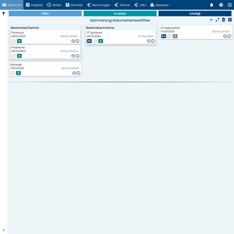The image size is (234, 234).
Task: Click the In Arbeit column header
Action: point(120,13)
